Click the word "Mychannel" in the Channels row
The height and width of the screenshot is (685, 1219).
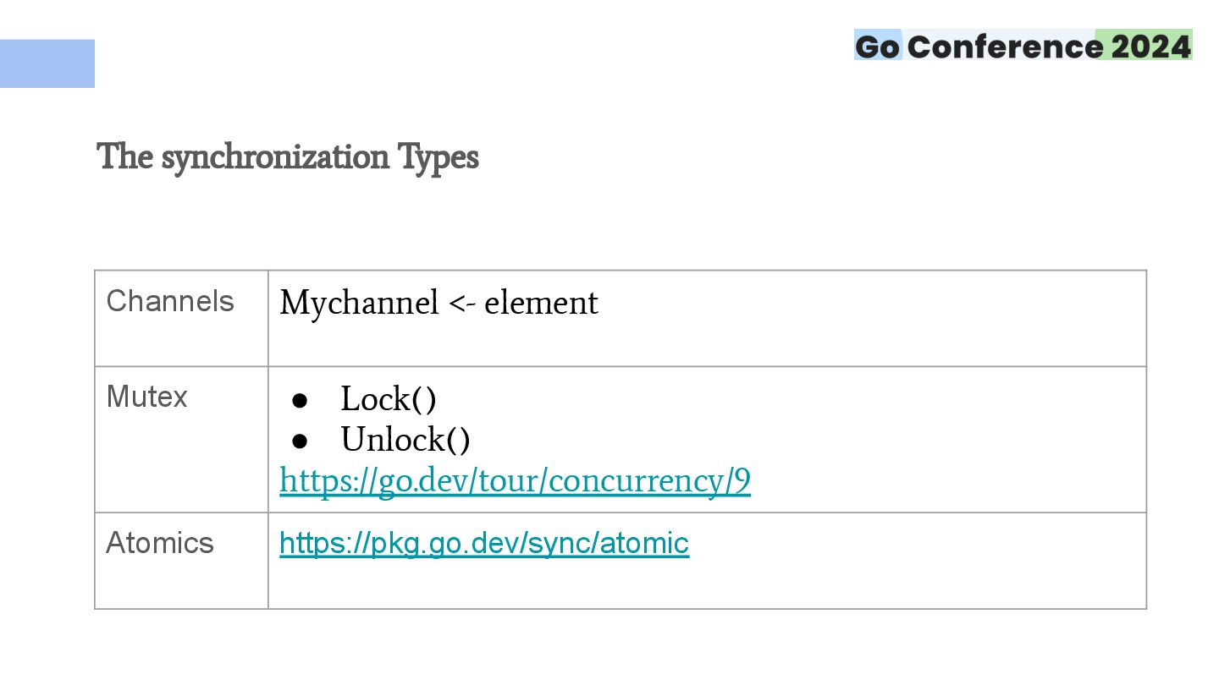[359, 303]
